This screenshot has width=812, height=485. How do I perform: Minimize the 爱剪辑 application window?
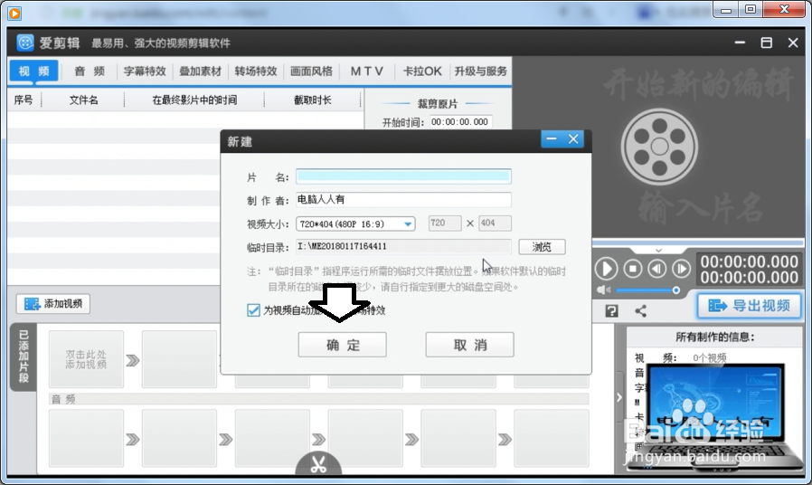coord(740,43)
